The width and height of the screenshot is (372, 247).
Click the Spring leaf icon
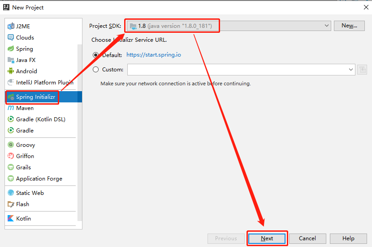(11, 49)
